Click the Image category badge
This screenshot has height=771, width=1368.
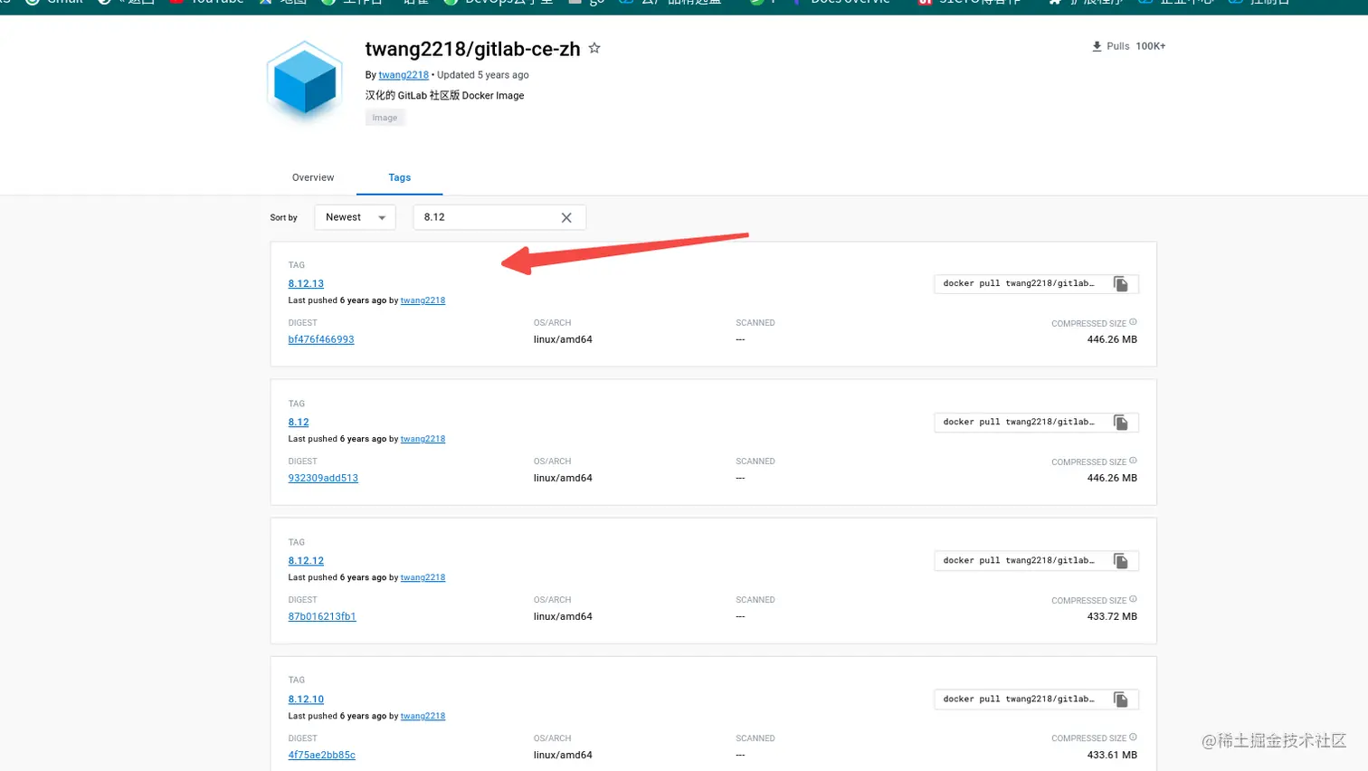coord(385,118)
